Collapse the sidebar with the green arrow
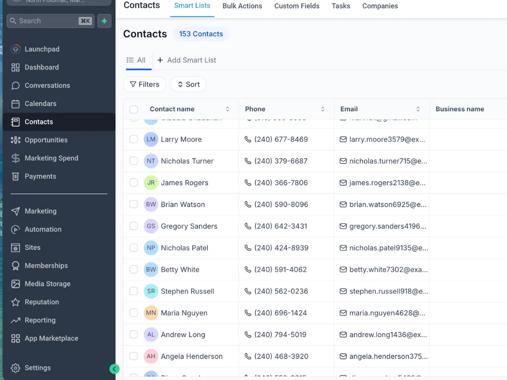507x380 pixels. pos(114,368)
